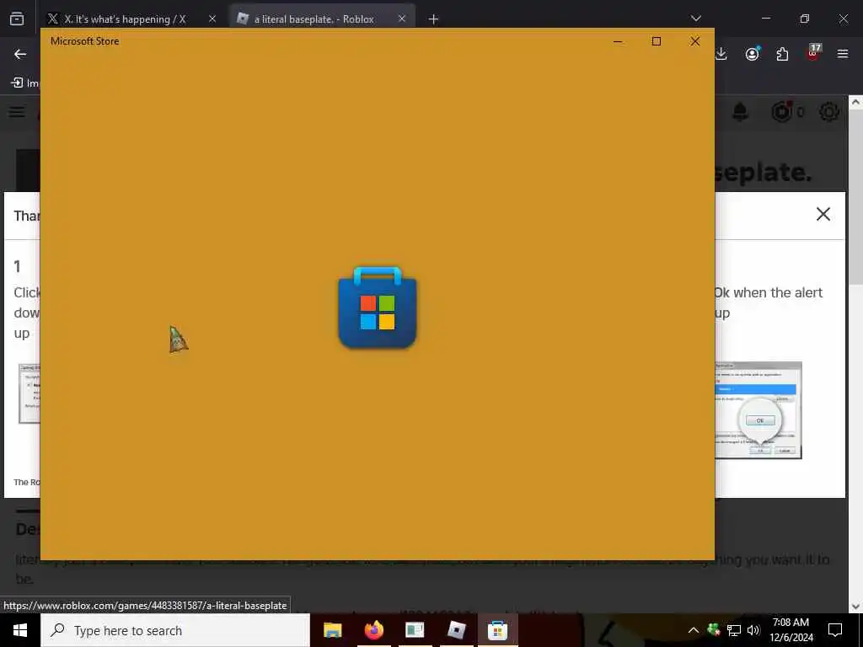This screenshot has height=647, width=863.
Task: Open Roblox from the taskbar
Action: pos(456,630)
